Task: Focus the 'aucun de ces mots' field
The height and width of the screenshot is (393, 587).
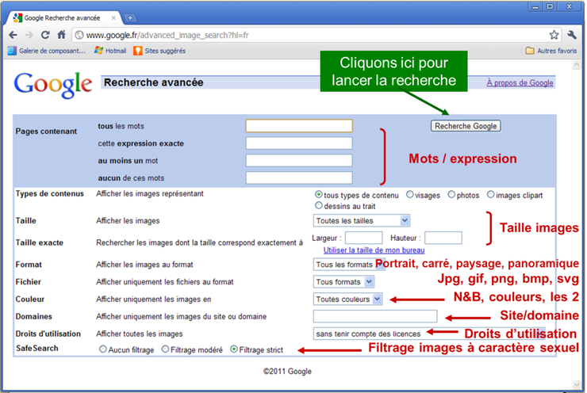Action: coord(299,177)
